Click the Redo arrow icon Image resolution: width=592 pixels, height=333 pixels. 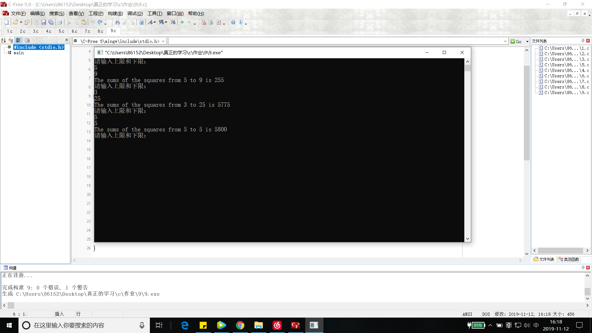click(100, 22)
